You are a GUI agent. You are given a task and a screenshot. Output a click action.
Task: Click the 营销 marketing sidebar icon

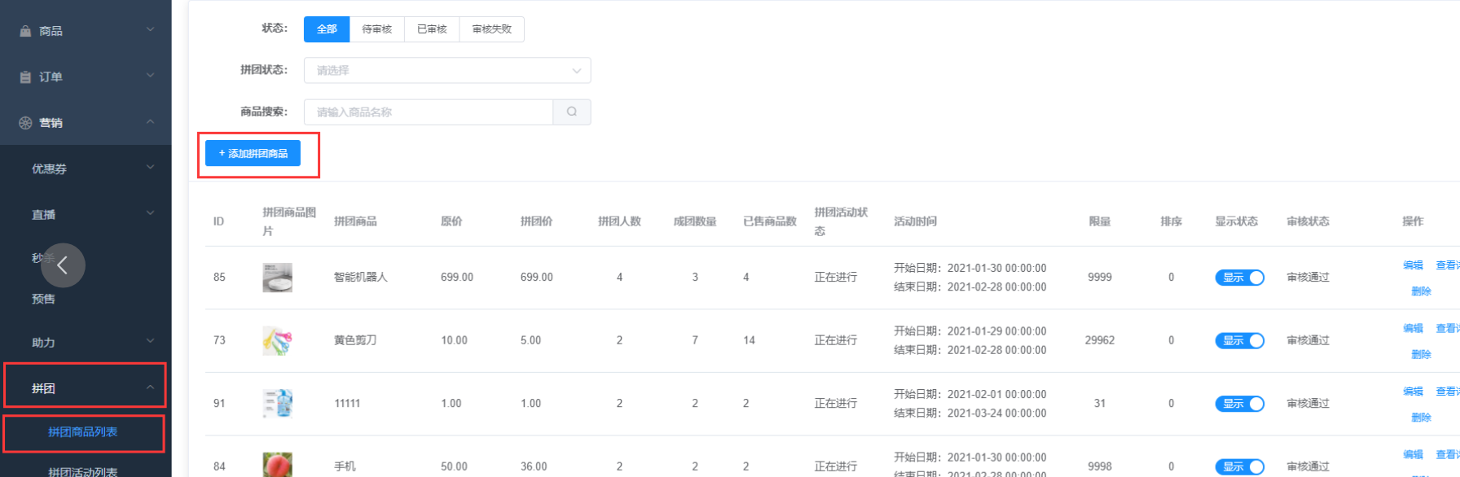(25, 123)
